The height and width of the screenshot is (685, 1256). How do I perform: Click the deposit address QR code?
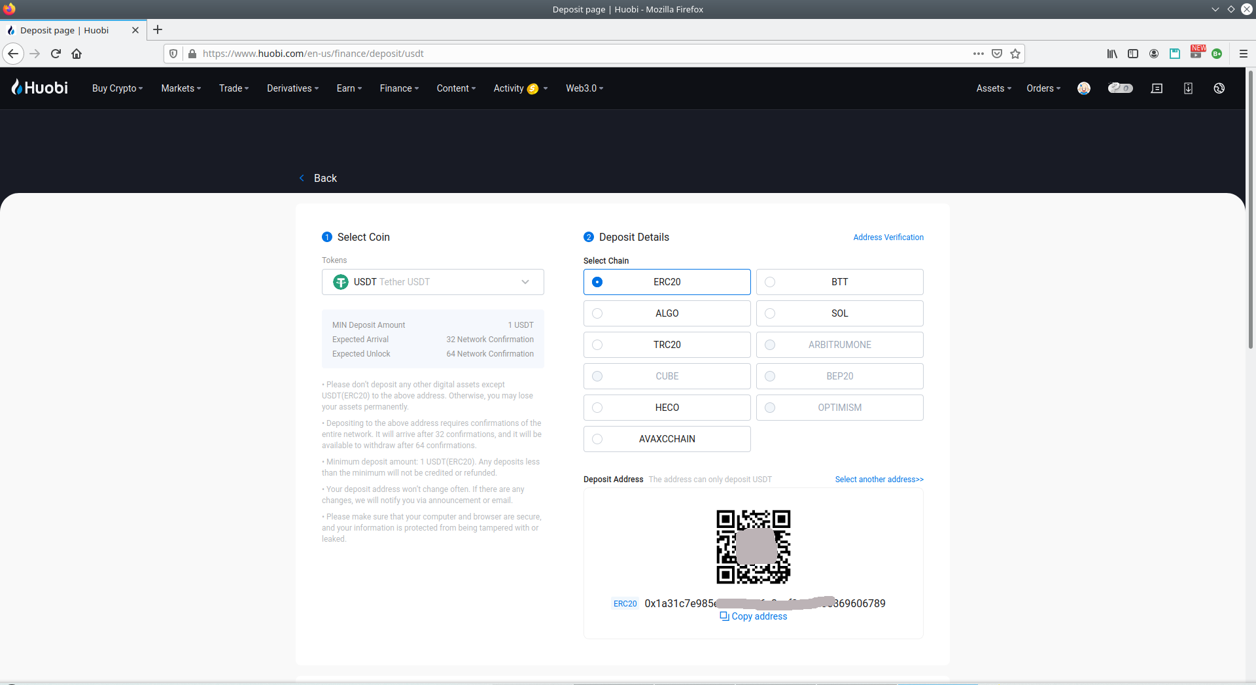tap(754, 547)
